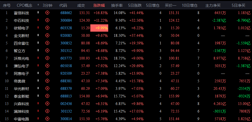Open 3-minute chart icon for 泰金新能
Screen dimensions: 252x122
[x=47, y=96]
